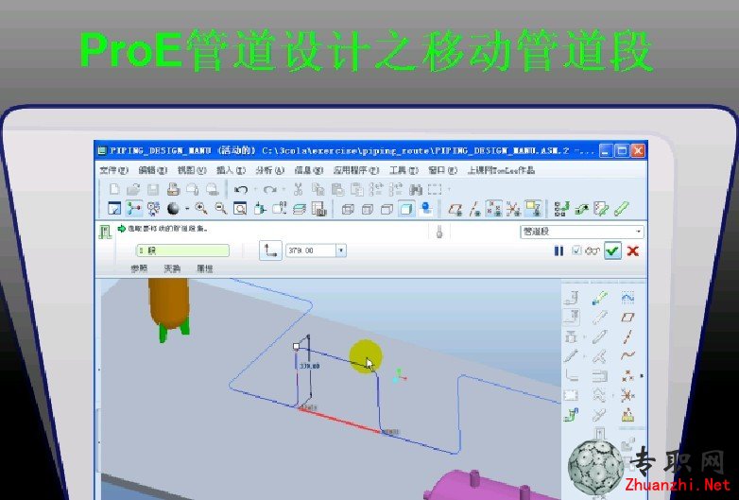This screenshot has width=739, height=500.
Task: Choose the datum plane tool in right toolbar
Action: point(627,318)
